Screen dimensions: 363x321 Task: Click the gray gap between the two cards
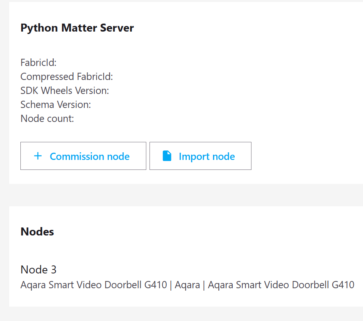180,195
